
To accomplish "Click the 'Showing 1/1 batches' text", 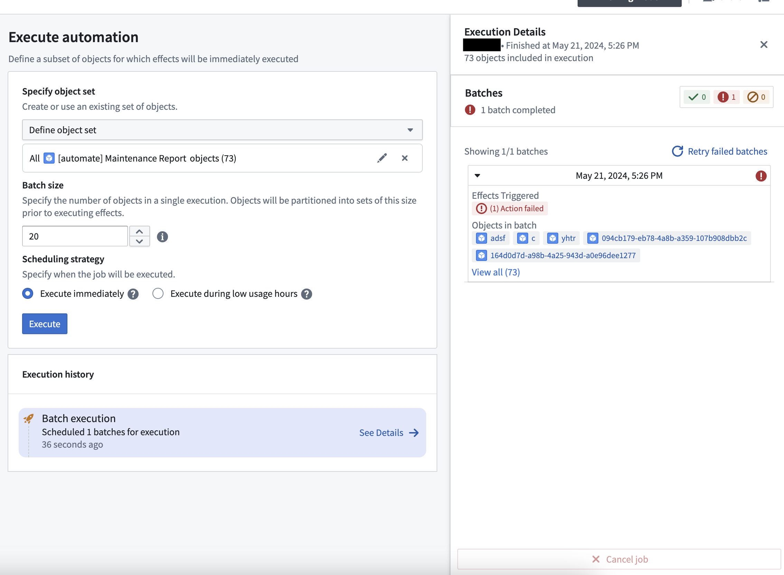I will 506,152.
